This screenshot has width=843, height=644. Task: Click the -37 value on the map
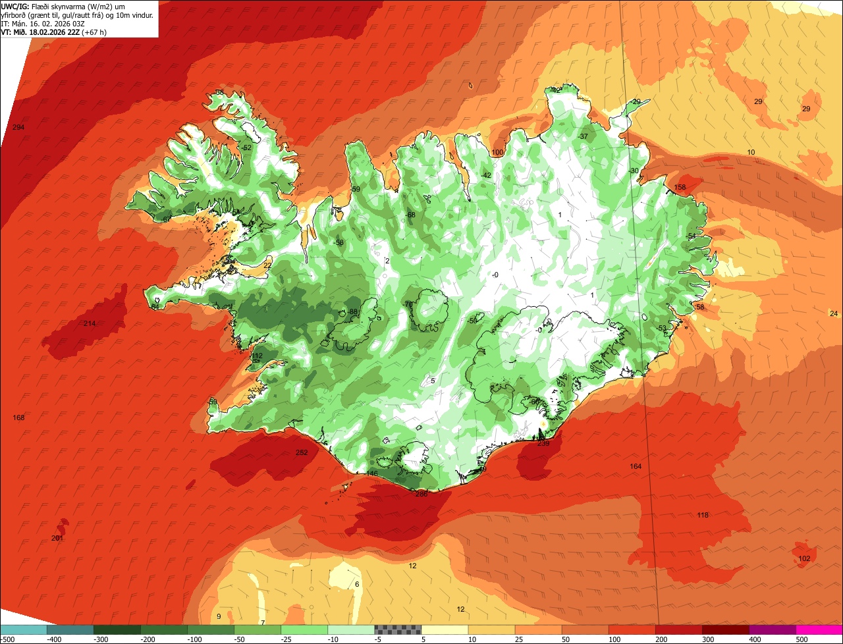pos(583,136)
